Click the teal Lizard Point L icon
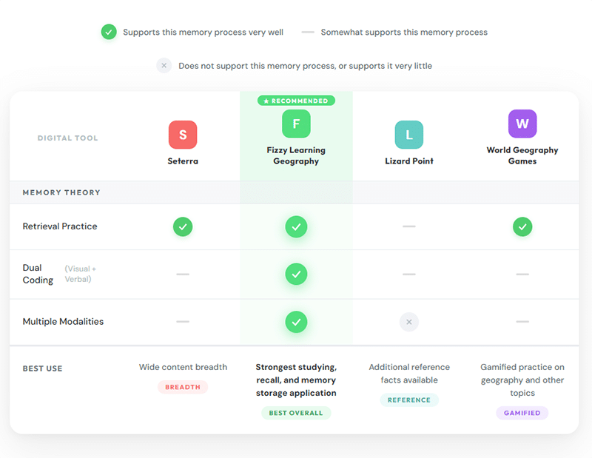Viewport: 592px width, 458px height. point(409,135)
